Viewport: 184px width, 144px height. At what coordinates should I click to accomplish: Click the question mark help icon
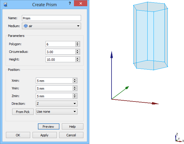click(70, 4)
